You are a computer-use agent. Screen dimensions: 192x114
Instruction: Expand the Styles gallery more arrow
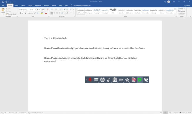[175, 13]
